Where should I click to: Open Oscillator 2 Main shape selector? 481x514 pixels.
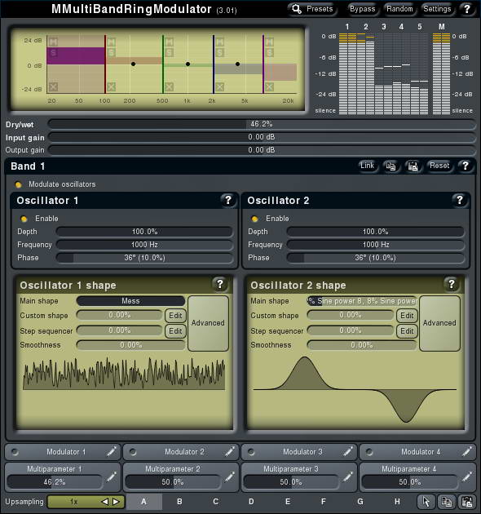tap(362, 301)
